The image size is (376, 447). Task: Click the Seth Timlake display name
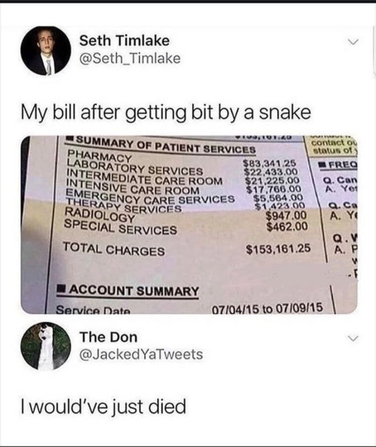(x=124, y=40)
